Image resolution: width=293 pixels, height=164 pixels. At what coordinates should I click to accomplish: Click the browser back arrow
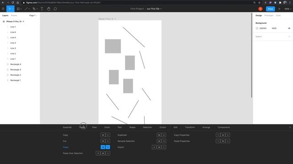3,3
